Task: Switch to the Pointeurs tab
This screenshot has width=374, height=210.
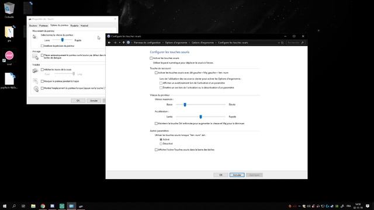Action: pos(44,26)
